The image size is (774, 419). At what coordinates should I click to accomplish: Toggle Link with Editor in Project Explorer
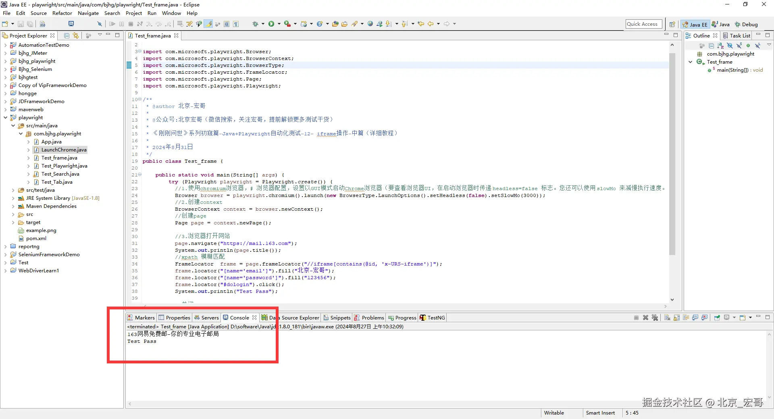(76, 35)
